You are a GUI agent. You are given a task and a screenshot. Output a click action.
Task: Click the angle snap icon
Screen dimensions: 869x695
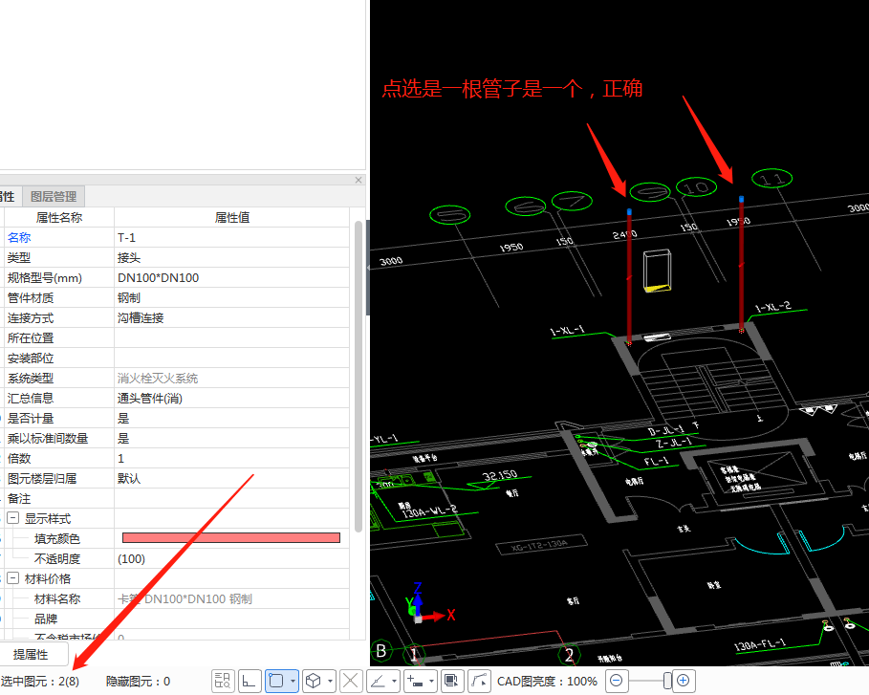coord(379,681)
